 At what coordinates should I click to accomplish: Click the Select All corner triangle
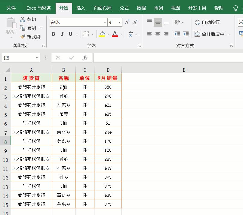pos(8,70)
